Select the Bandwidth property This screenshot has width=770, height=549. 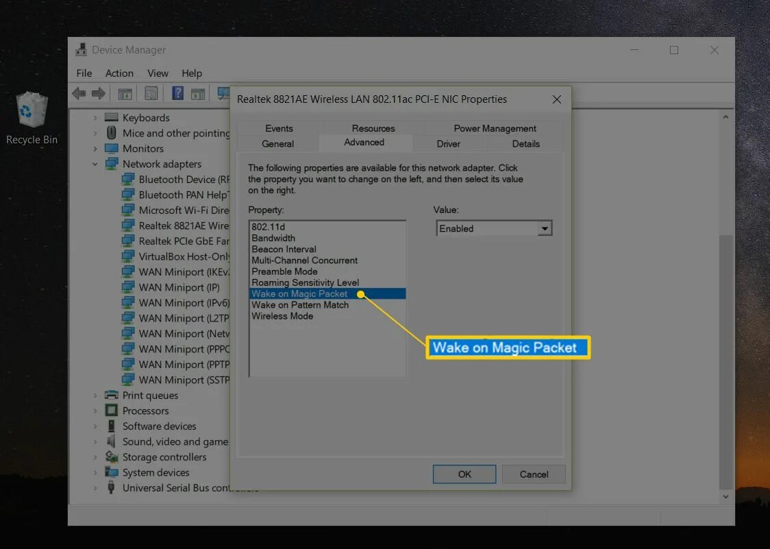(x=327, y=238)
